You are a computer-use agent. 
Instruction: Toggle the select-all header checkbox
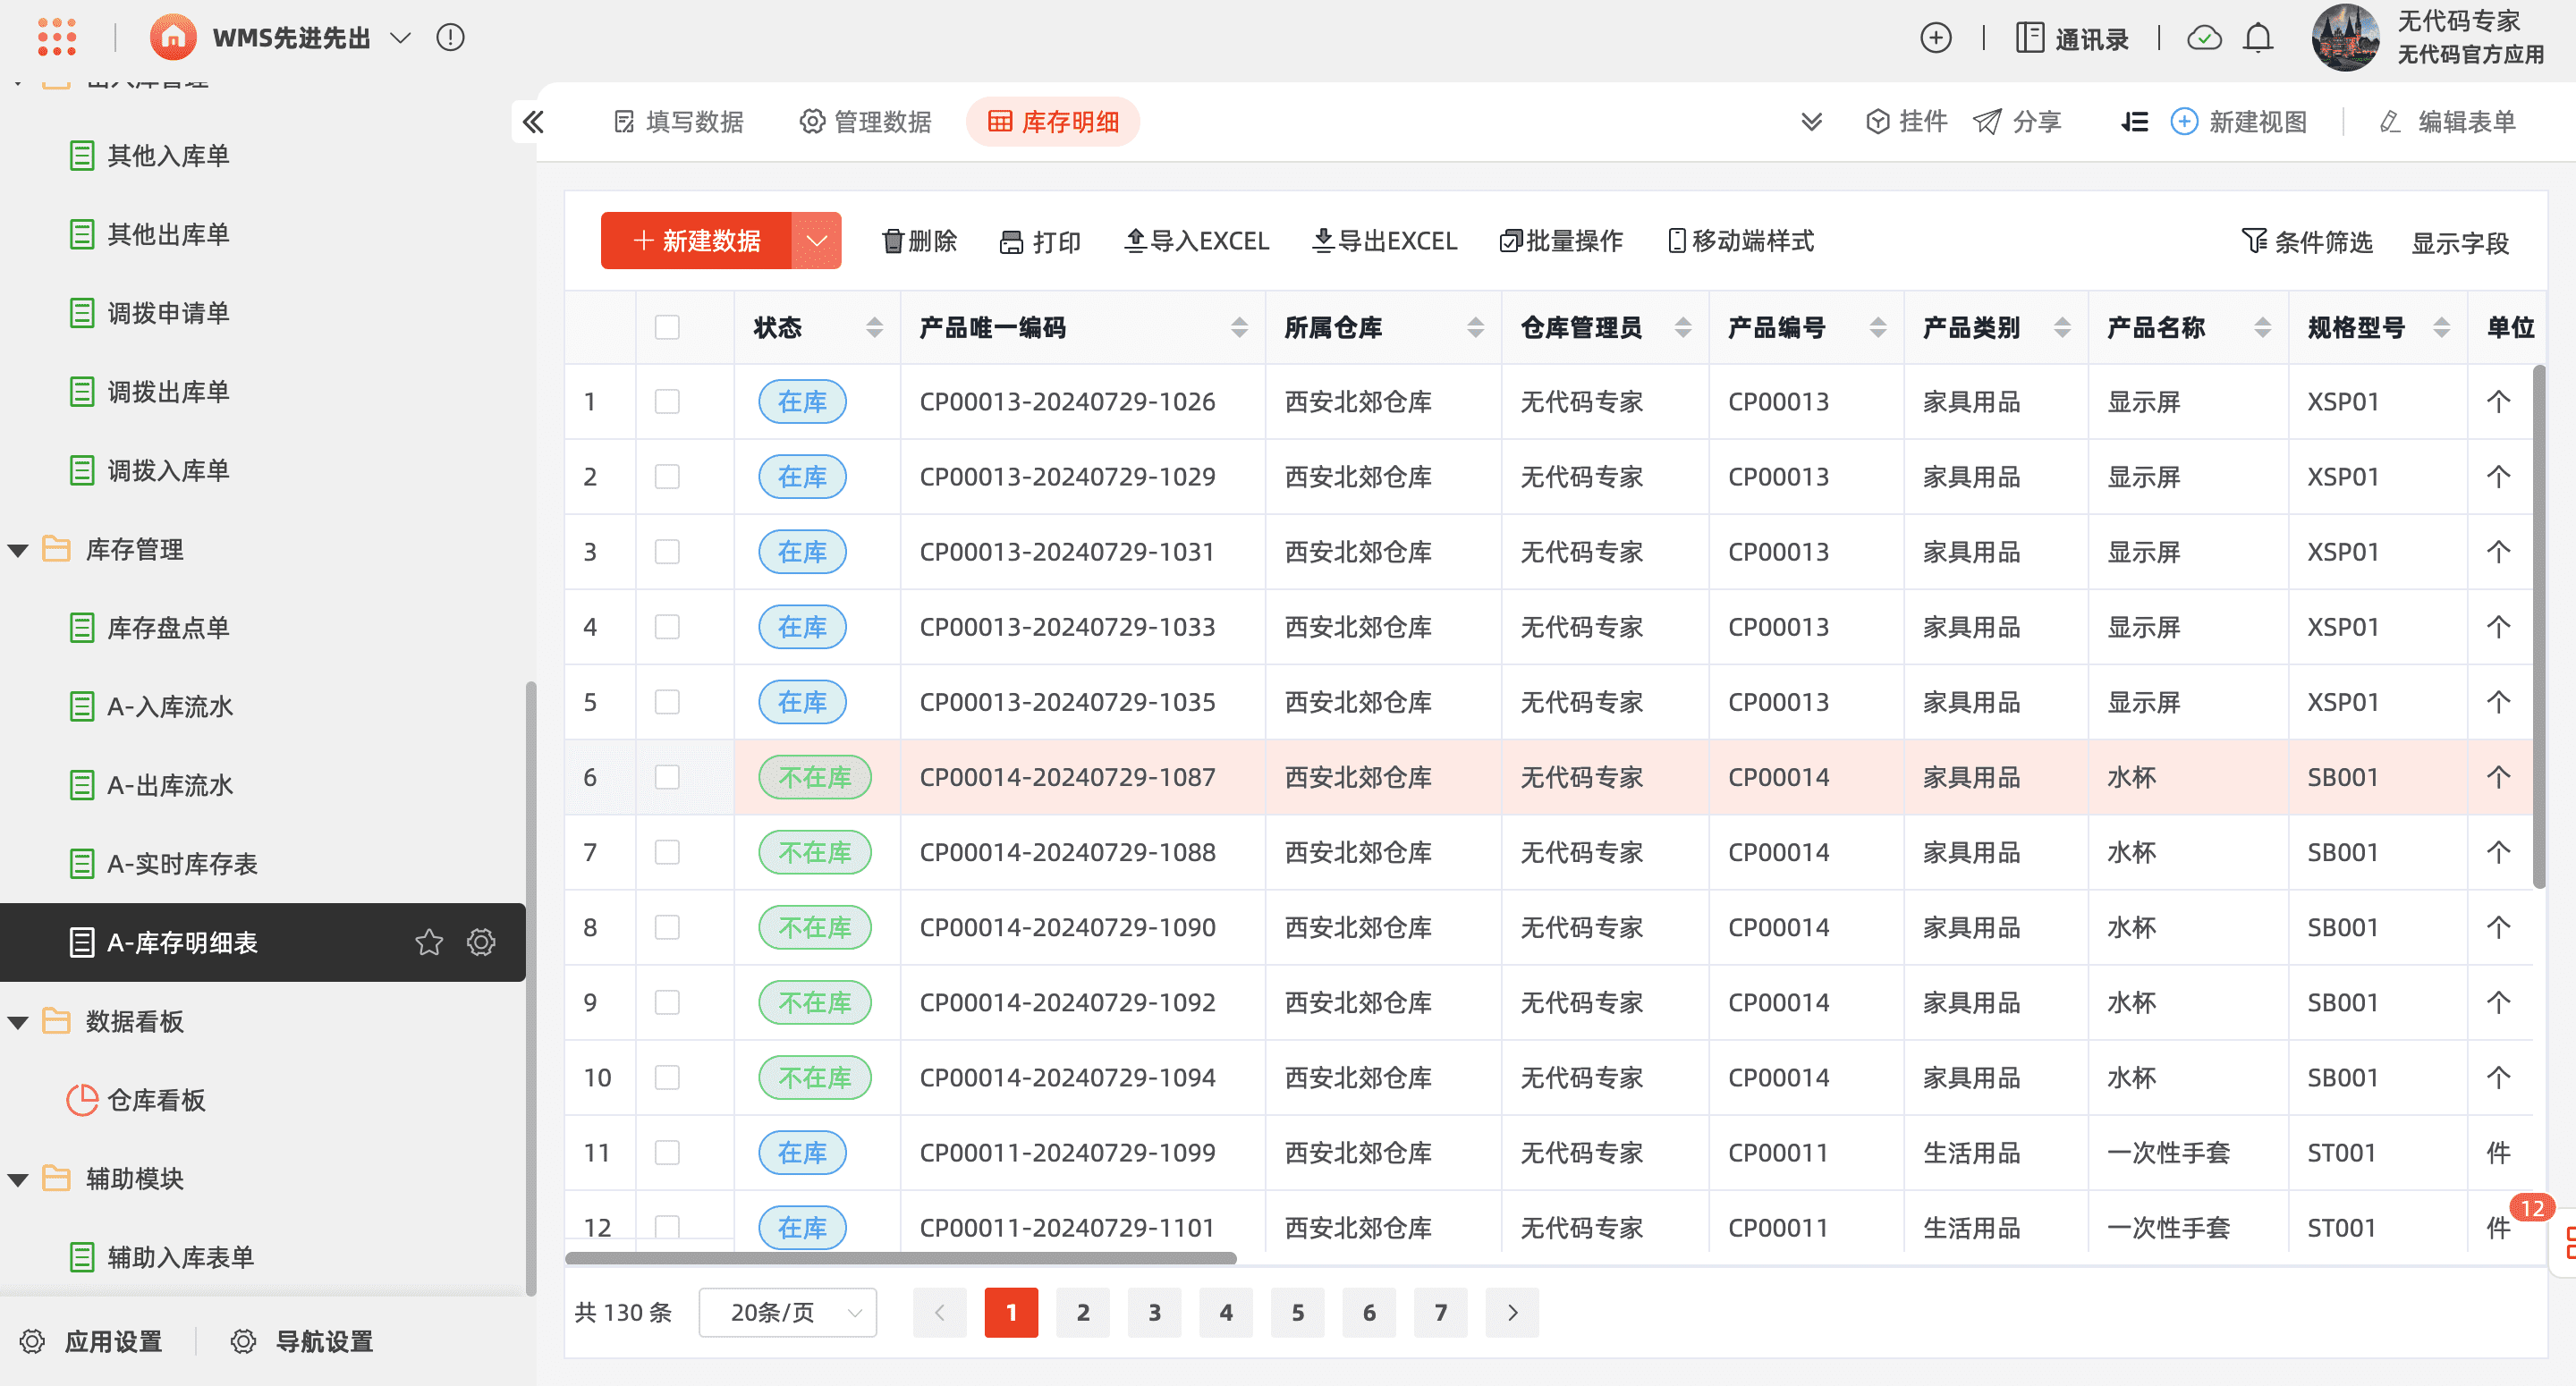pyautogui.click(x=667, y=327)
